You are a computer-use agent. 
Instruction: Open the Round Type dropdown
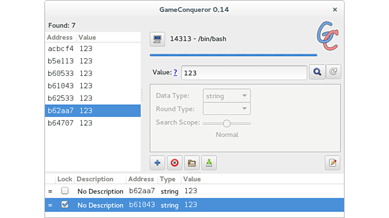click(x=227, y=109)
